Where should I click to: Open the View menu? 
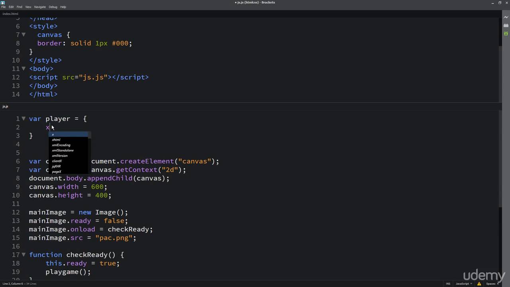pos(28,7)
